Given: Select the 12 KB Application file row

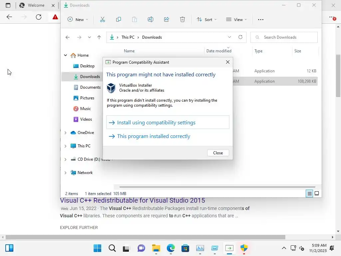Looking at the screenshot, I should [x=275, y=71].
